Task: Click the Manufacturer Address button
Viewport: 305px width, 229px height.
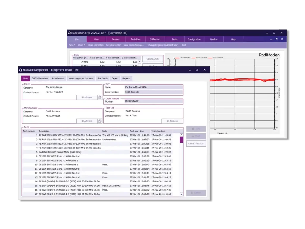Action: pos(87,121)
